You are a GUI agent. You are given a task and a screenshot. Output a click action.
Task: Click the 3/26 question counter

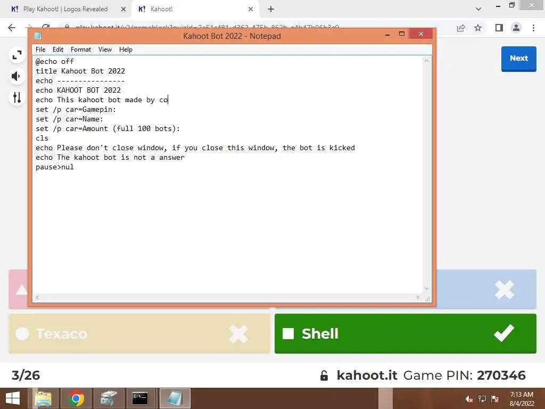[x=26, y=375]
